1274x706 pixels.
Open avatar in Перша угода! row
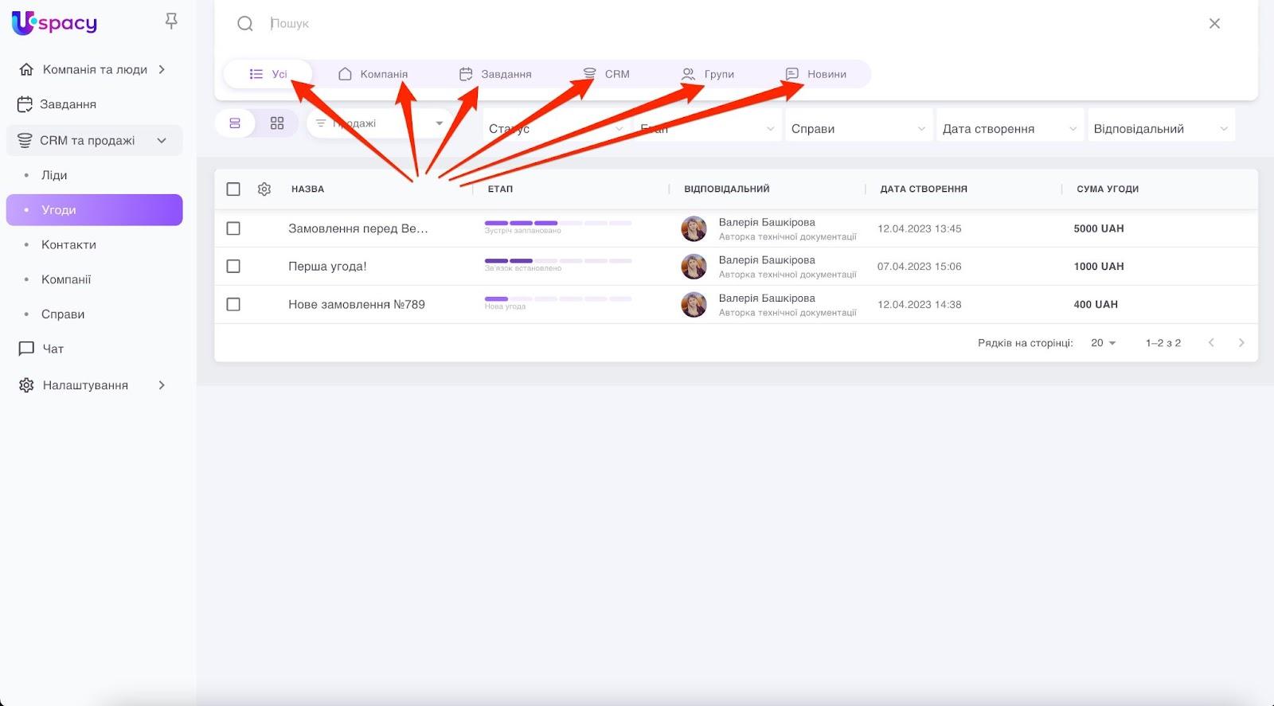point(694,267)
